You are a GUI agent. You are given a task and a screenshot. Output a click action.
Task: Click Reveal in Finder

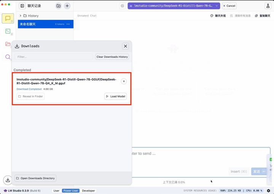[x=30, y=96]
